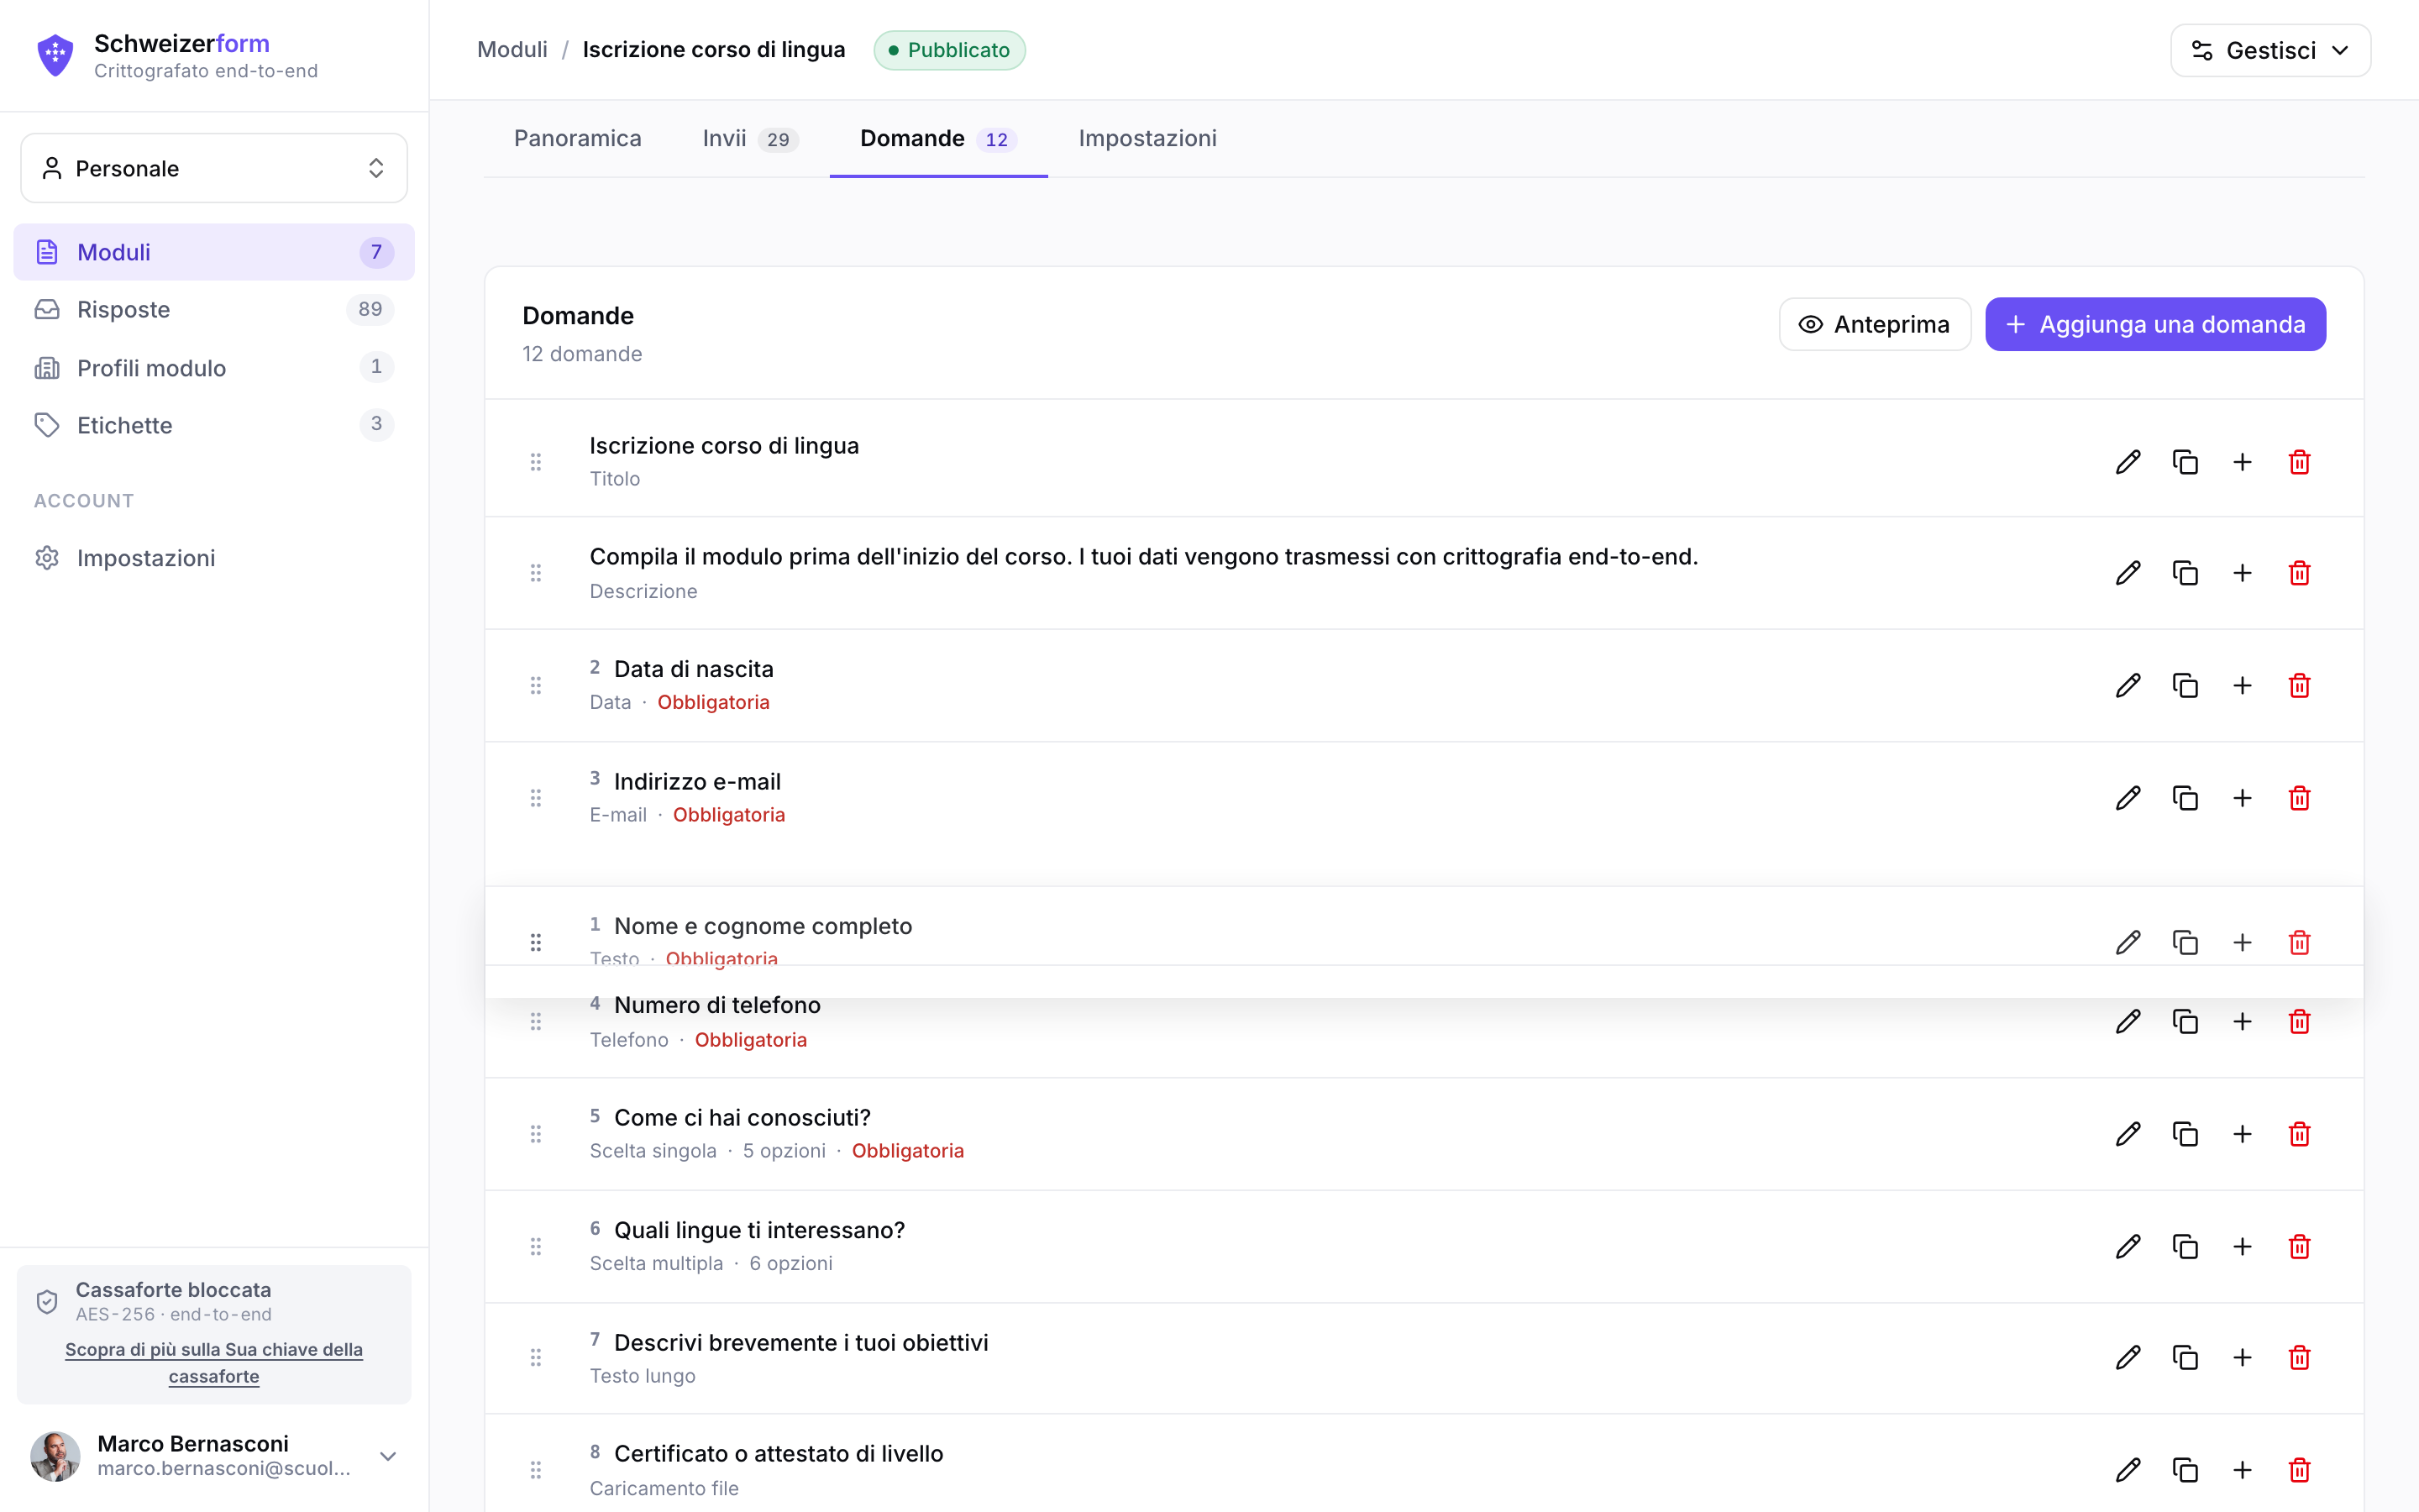Viewport: 2419px width, 1512px height.
Task: Duplicate the 'Come ci hai conosciuti?' question
Action: coord(2185,1134)
